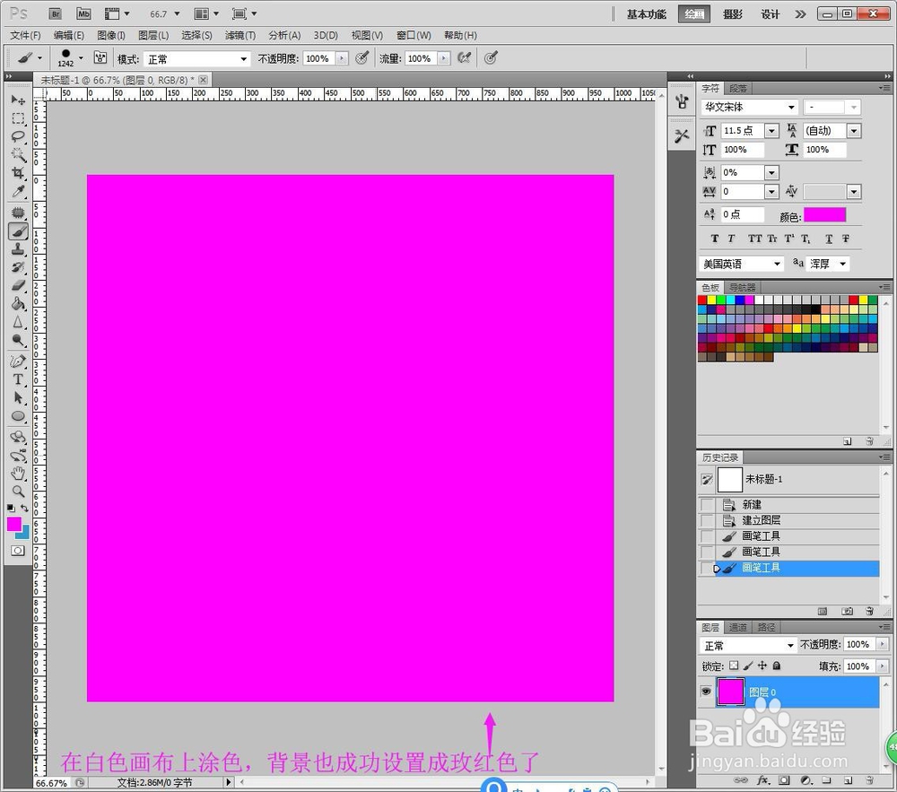Select the Eraser tool

(x=18, y=285)
